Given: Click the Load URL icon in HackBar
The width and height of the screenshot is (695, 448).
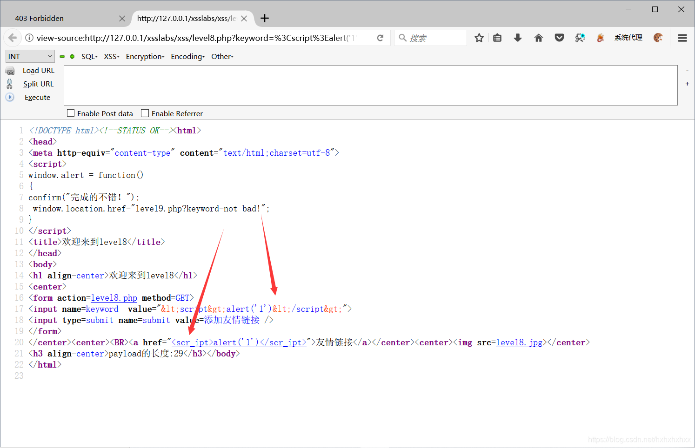Looking at the screenshot, I should coord(10,71).
